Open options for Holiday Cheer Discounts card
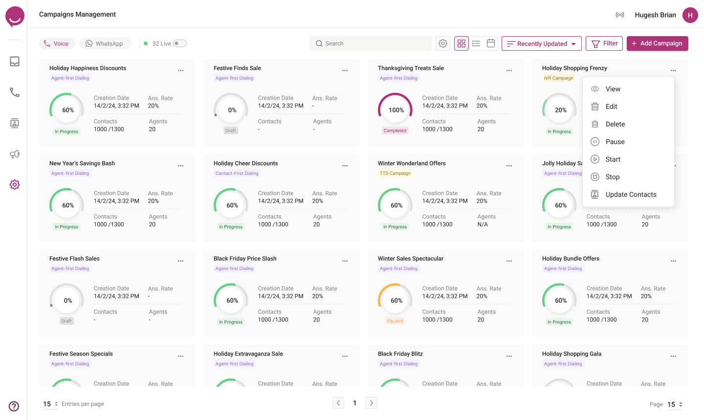Viewport: 704px width, 420px height. [345, 166]
